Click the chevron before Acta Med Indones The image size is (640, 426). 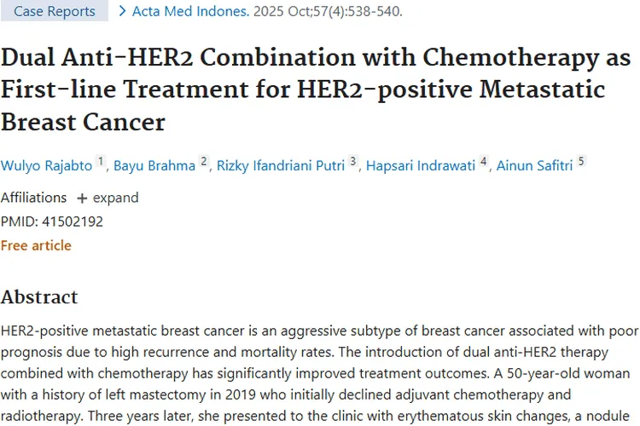tap(123, 12)
